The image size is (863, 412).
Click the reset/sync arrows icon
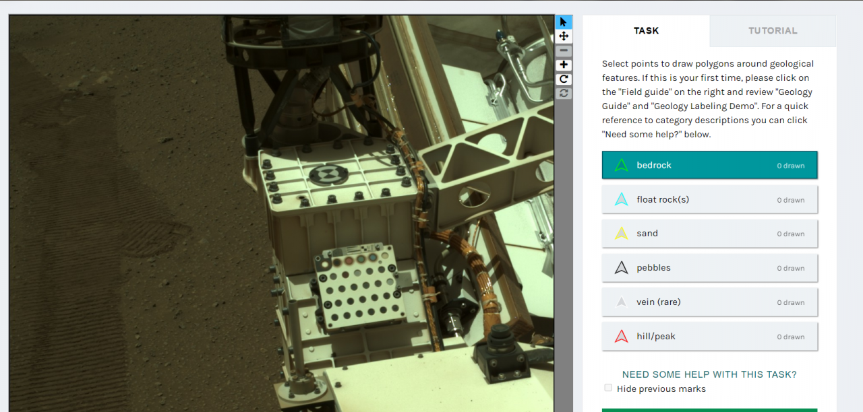(x=564, y=94)
